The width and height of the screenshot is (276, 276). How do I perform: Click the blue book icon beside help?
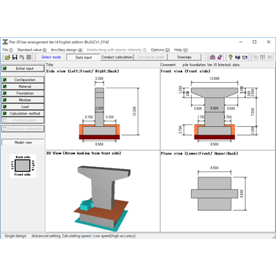click(237, 57)
